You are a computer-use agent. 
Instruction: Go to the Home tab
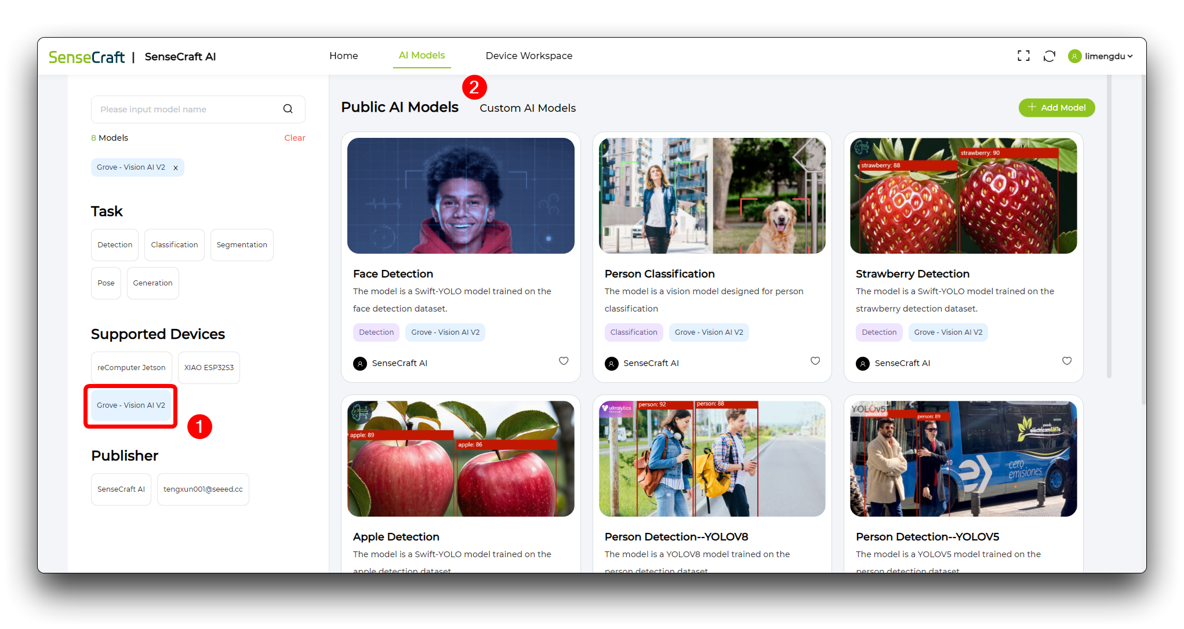(344, 56)
